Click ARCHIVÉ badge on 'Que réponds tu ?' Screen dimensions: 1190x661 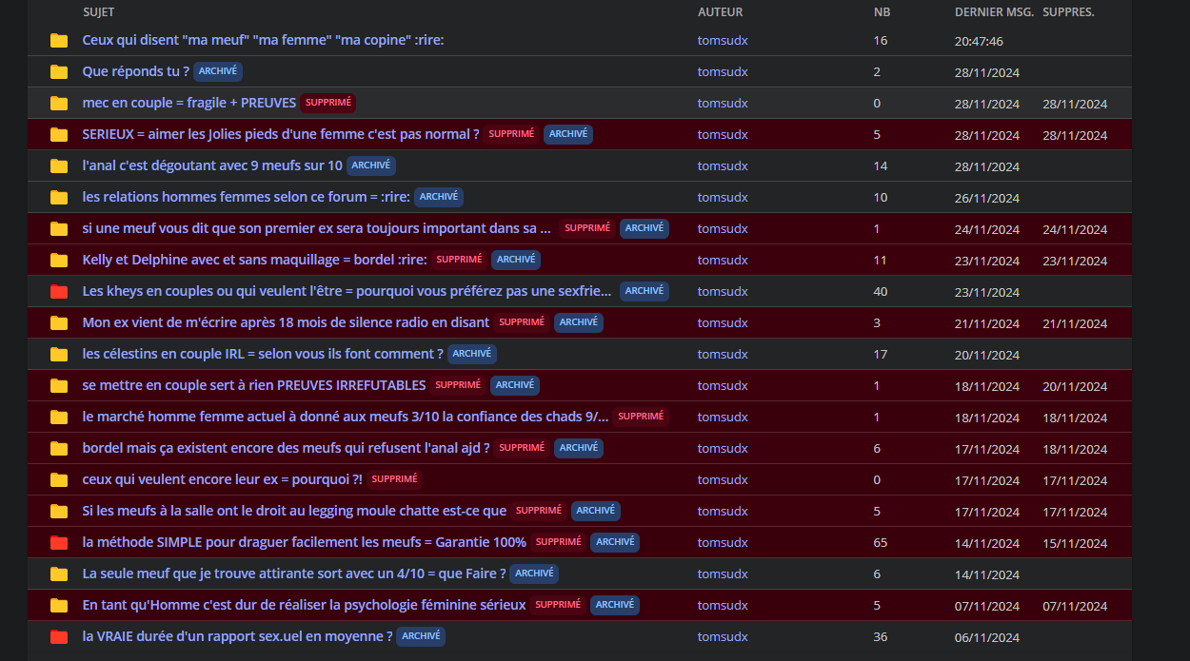click(218, 71)
